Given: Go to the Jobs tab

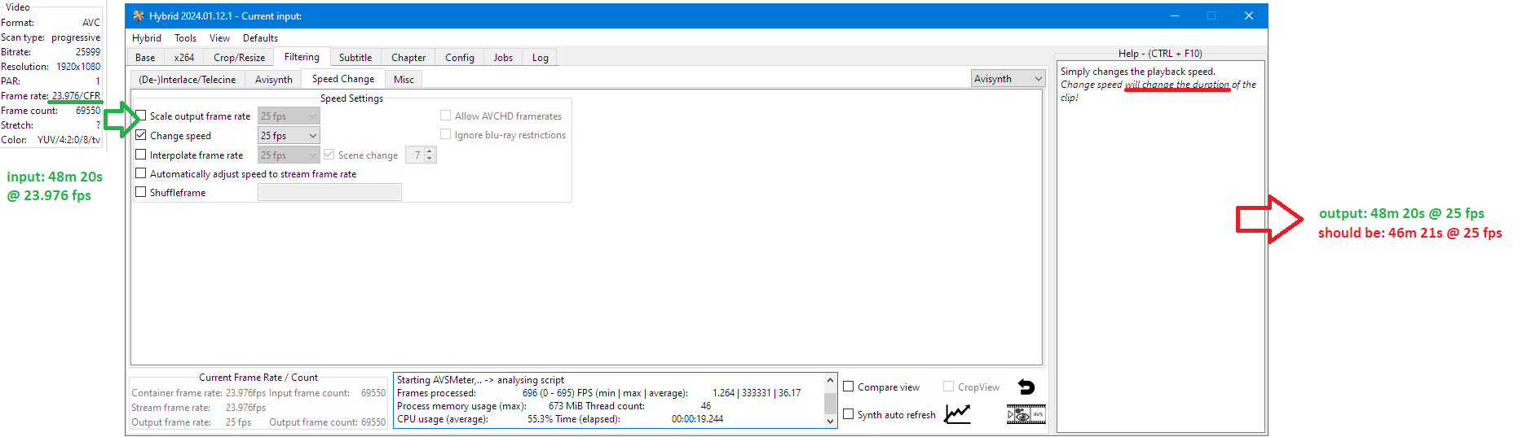Looking at the screenshot, I should coord(503,58).
